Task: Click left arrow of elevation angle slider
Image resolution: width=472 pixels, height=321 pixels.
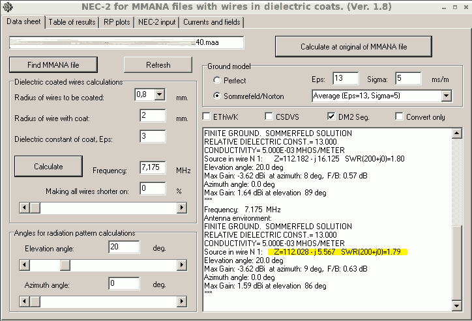Action: click(x=25, y=265)
